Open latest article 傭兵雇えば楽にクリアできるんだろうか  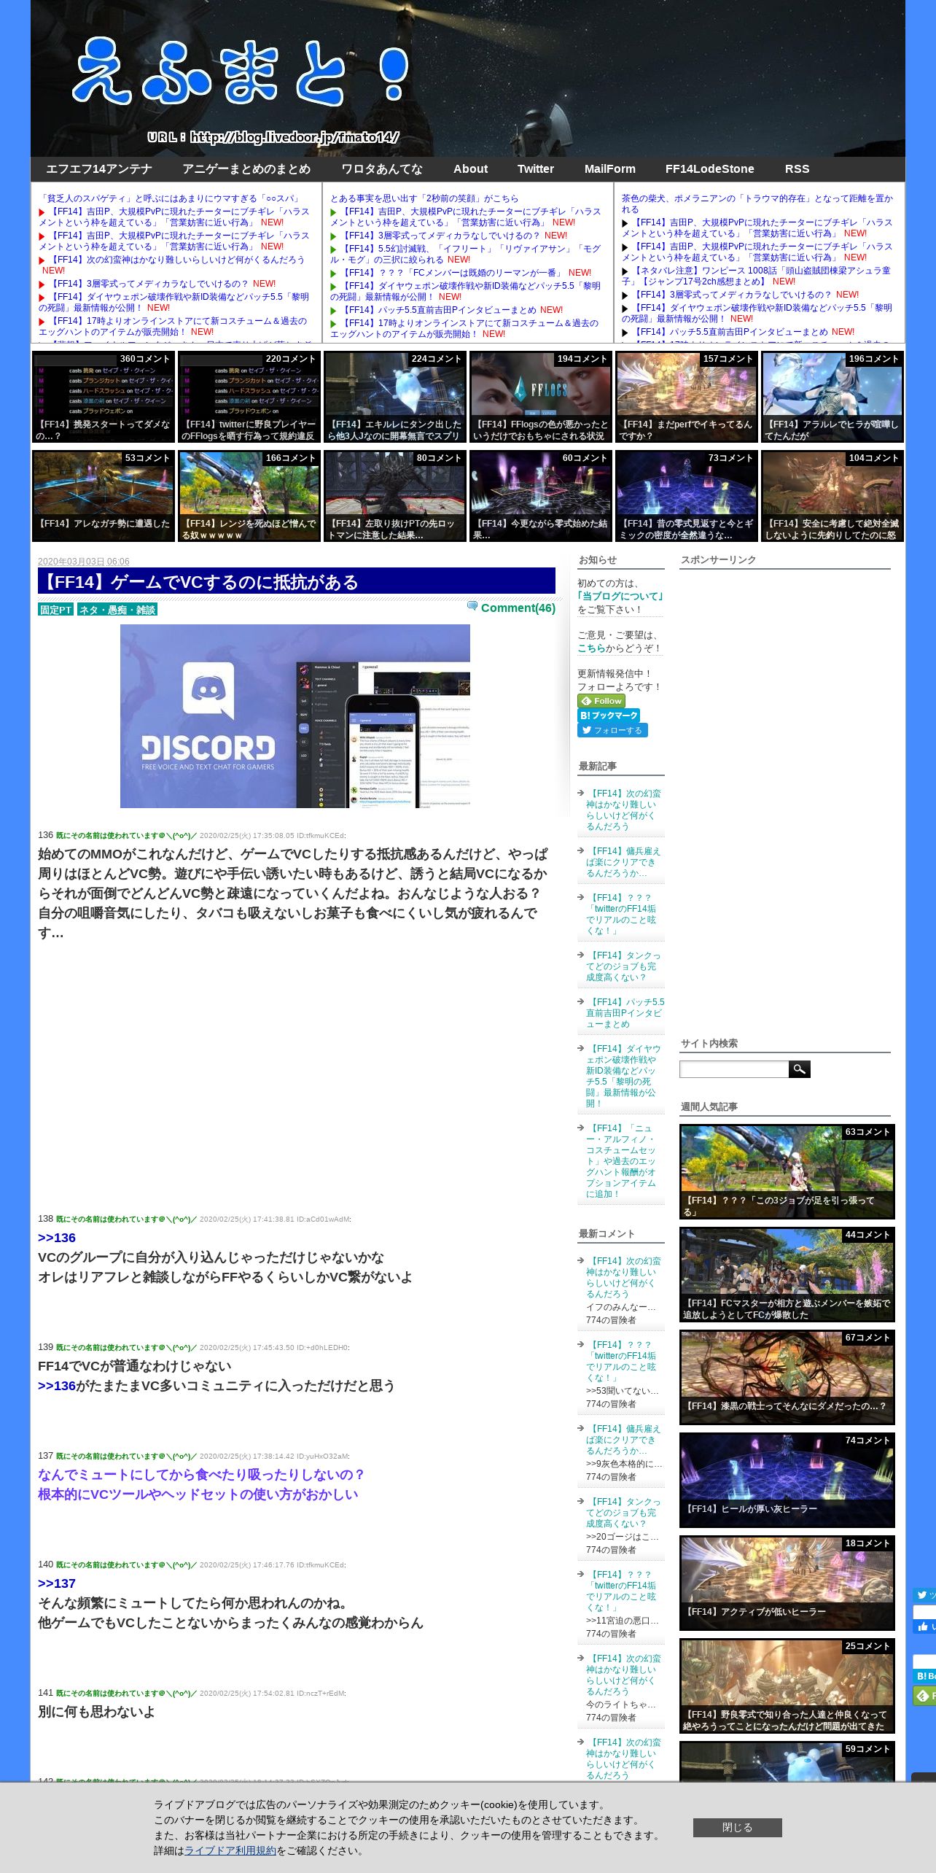click(623, 862)
